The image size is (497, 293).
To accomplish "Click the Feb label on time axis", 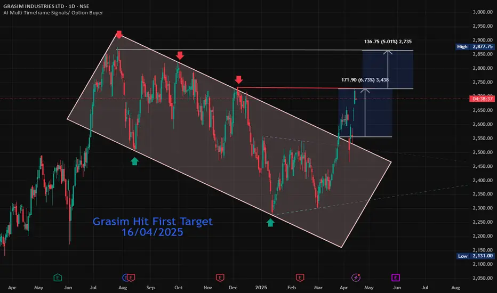I will tap(292, 288).
